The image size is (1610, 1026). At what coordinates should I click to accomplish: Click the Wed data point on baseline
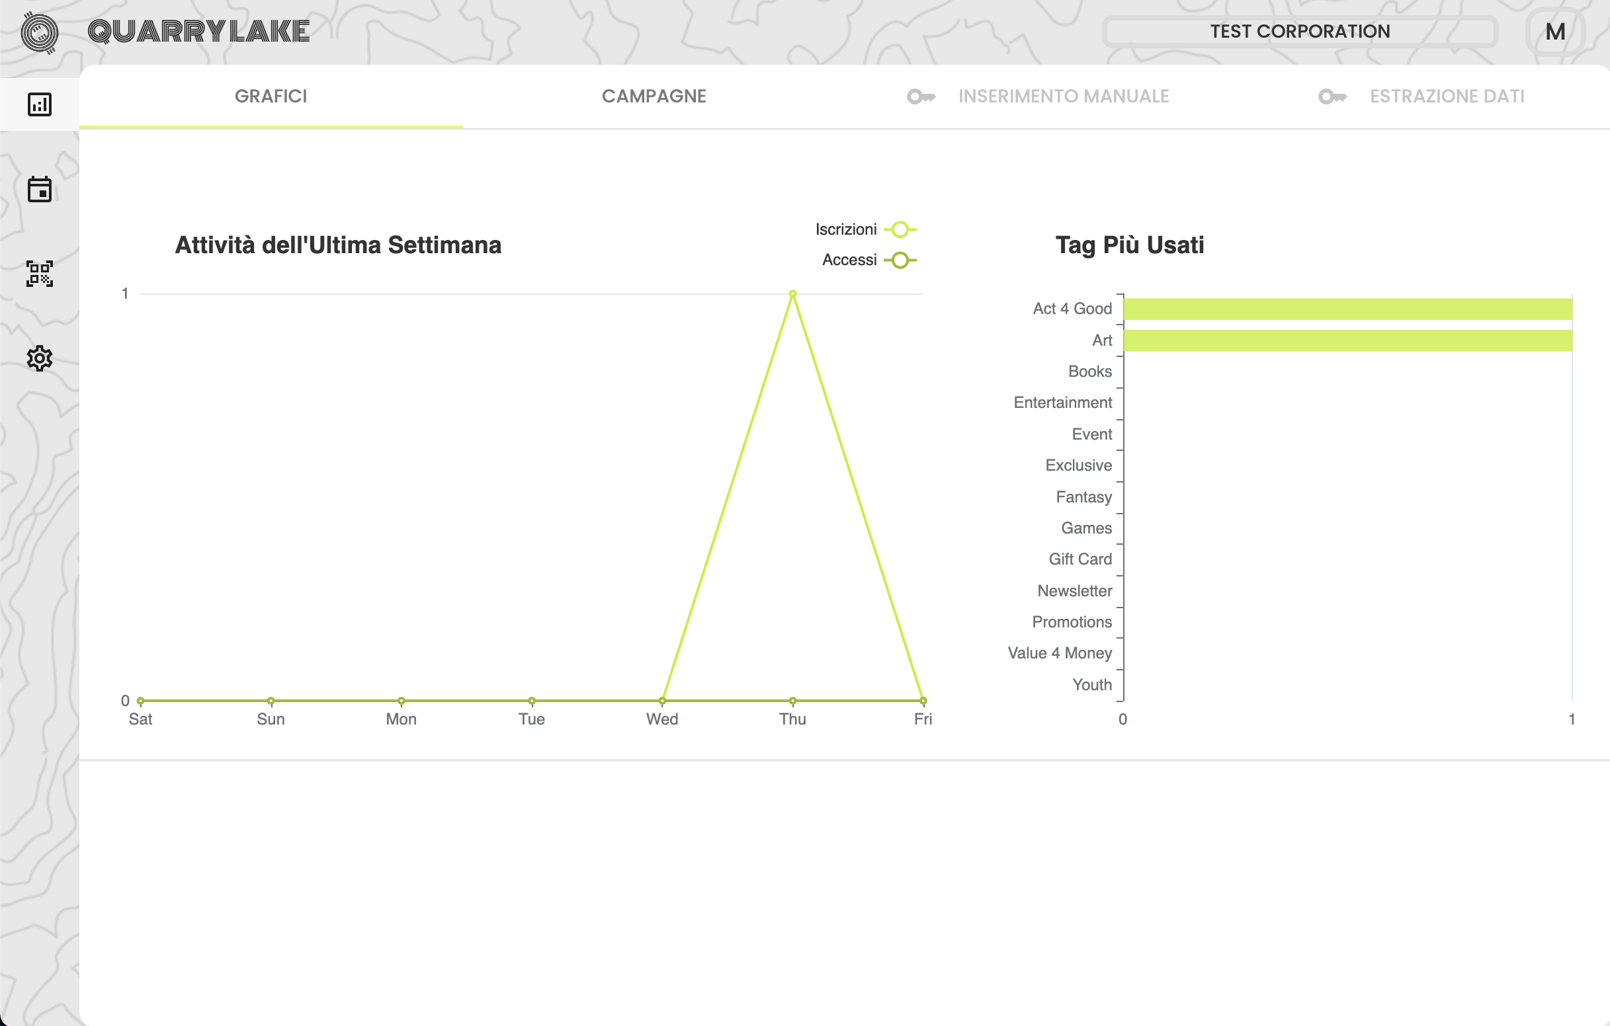click(662, 701)
